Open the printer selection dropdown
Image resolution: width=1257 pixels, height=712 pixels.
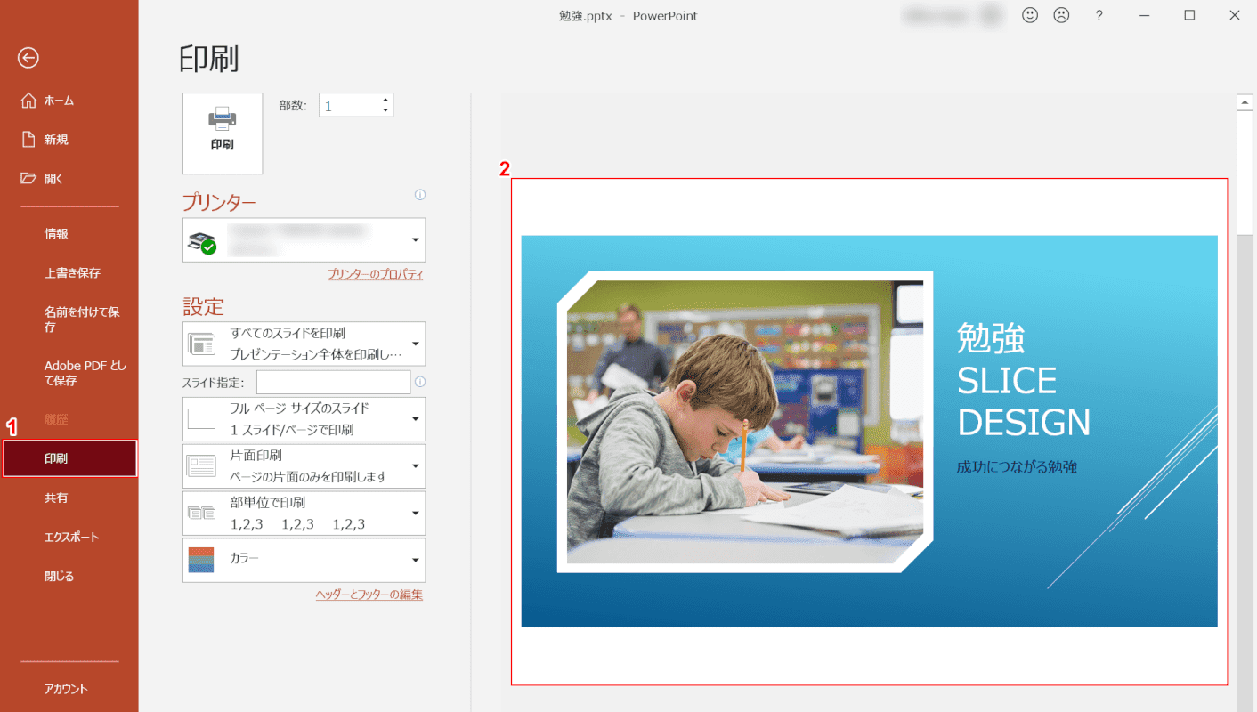point(304,240)
